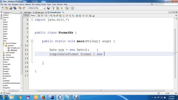Click the Clean and Build icon
The height and width of the screenshot is (100, 178).
[x=58, y=8]
